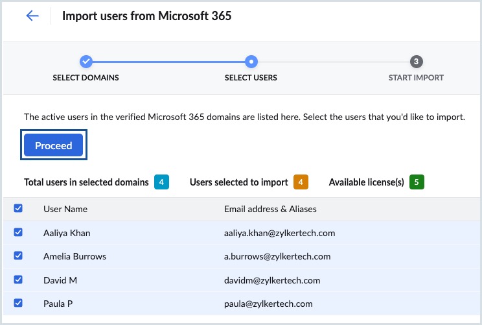Click Total users in selected domains label

point(86,182)
